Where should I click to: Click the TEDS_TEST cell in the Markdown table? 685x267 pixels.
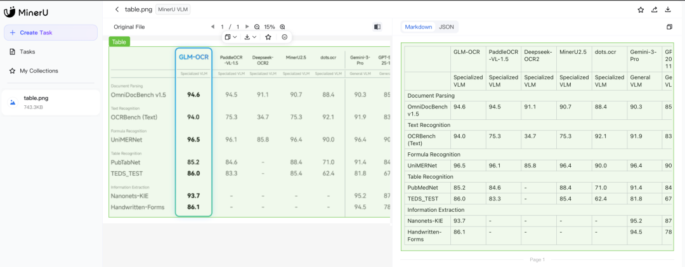[x=427, y=199]
